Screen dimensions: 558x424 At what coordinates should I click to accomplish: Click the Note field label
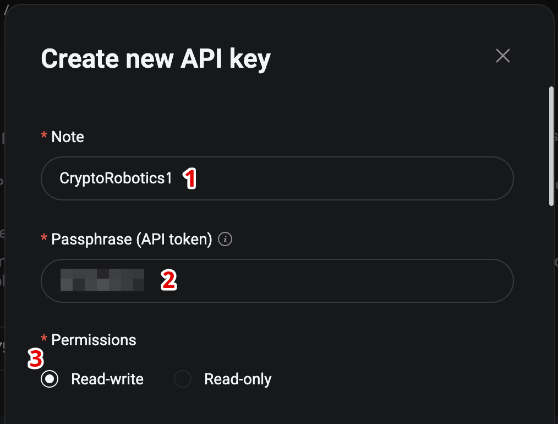(x=68, y=137)
